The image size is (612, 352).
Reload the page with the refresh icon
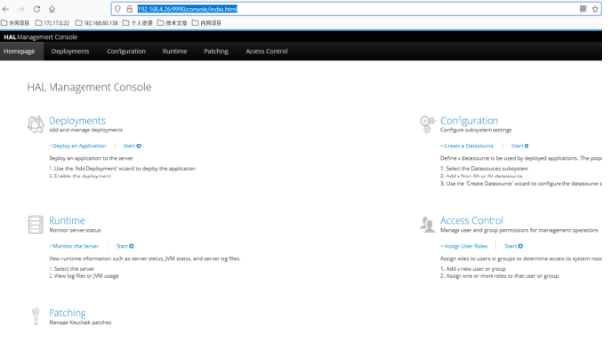click(x=36, y=9)
